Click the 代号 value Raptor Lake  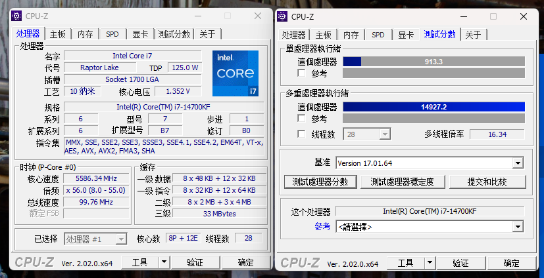pyautogui.click(x=99, y=68)
